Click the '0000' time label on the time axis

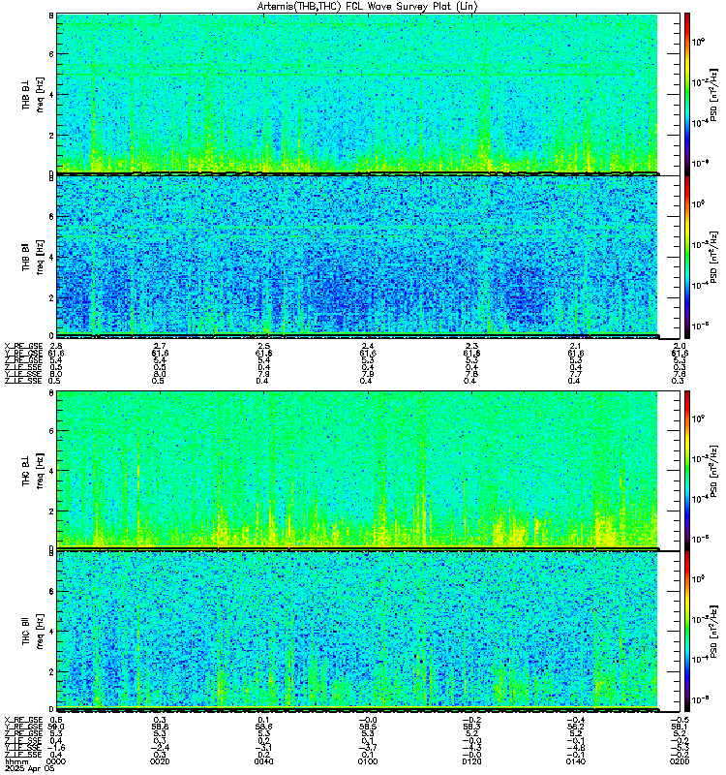[x=55, y=761]
